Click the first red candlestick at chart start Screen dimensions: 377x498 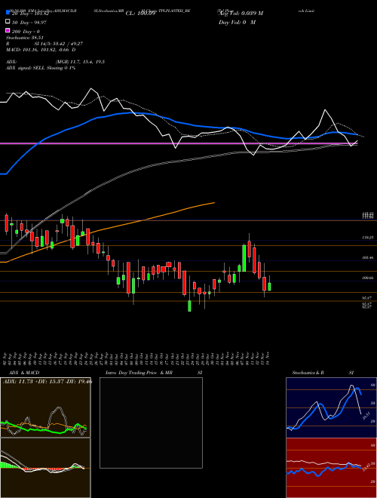(6, 223)
